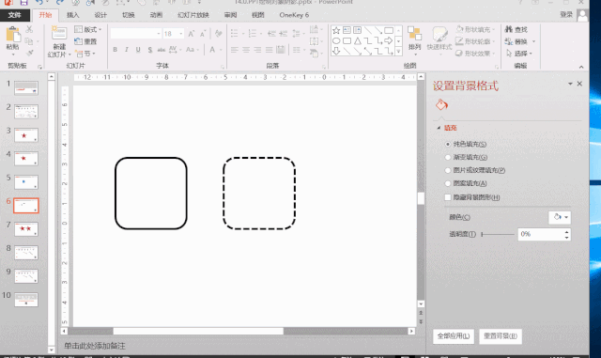601x358 pixels.
Task: Toggle text shadow (S) formatting
Action: pos(150,50)
